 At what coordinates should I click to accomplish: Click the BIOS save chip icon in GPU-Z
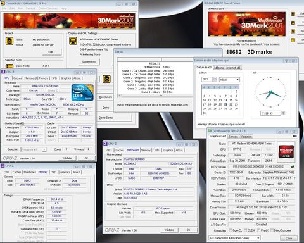[293, 166]
